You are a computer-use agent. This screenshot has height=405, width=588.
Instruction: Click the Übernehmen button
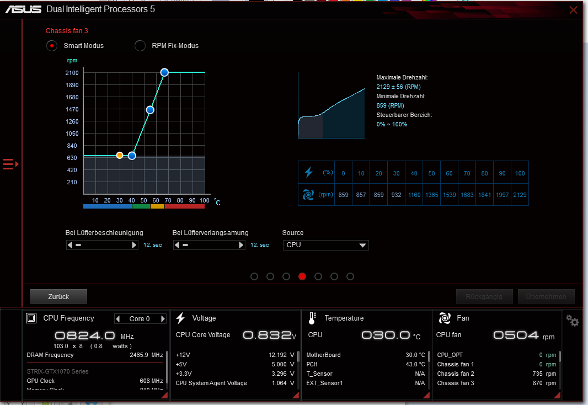coord(546,297)
